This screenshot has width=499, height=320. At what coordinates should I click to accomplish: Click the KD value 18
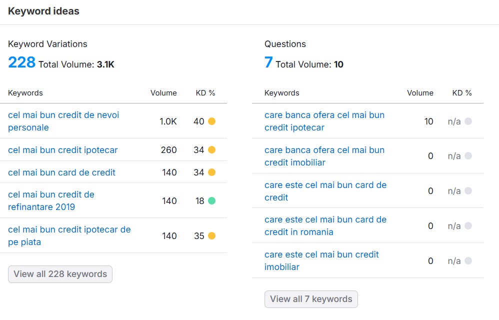pyautogui.click(x=200, y=201)
